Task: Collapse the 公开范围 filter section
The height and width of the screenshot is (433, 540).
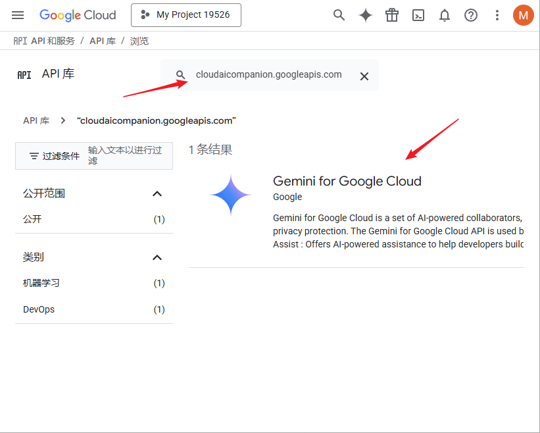Action: click(x=157, y=193)
